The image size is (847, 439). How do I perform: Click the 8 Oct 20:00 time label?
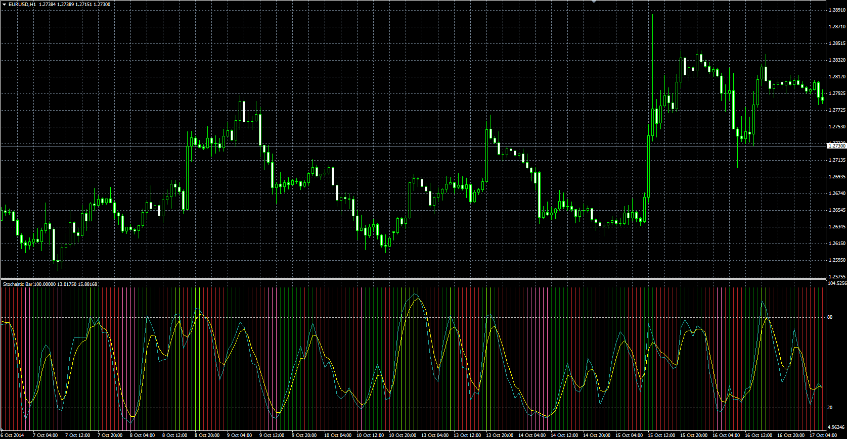(x=207, y=435)
